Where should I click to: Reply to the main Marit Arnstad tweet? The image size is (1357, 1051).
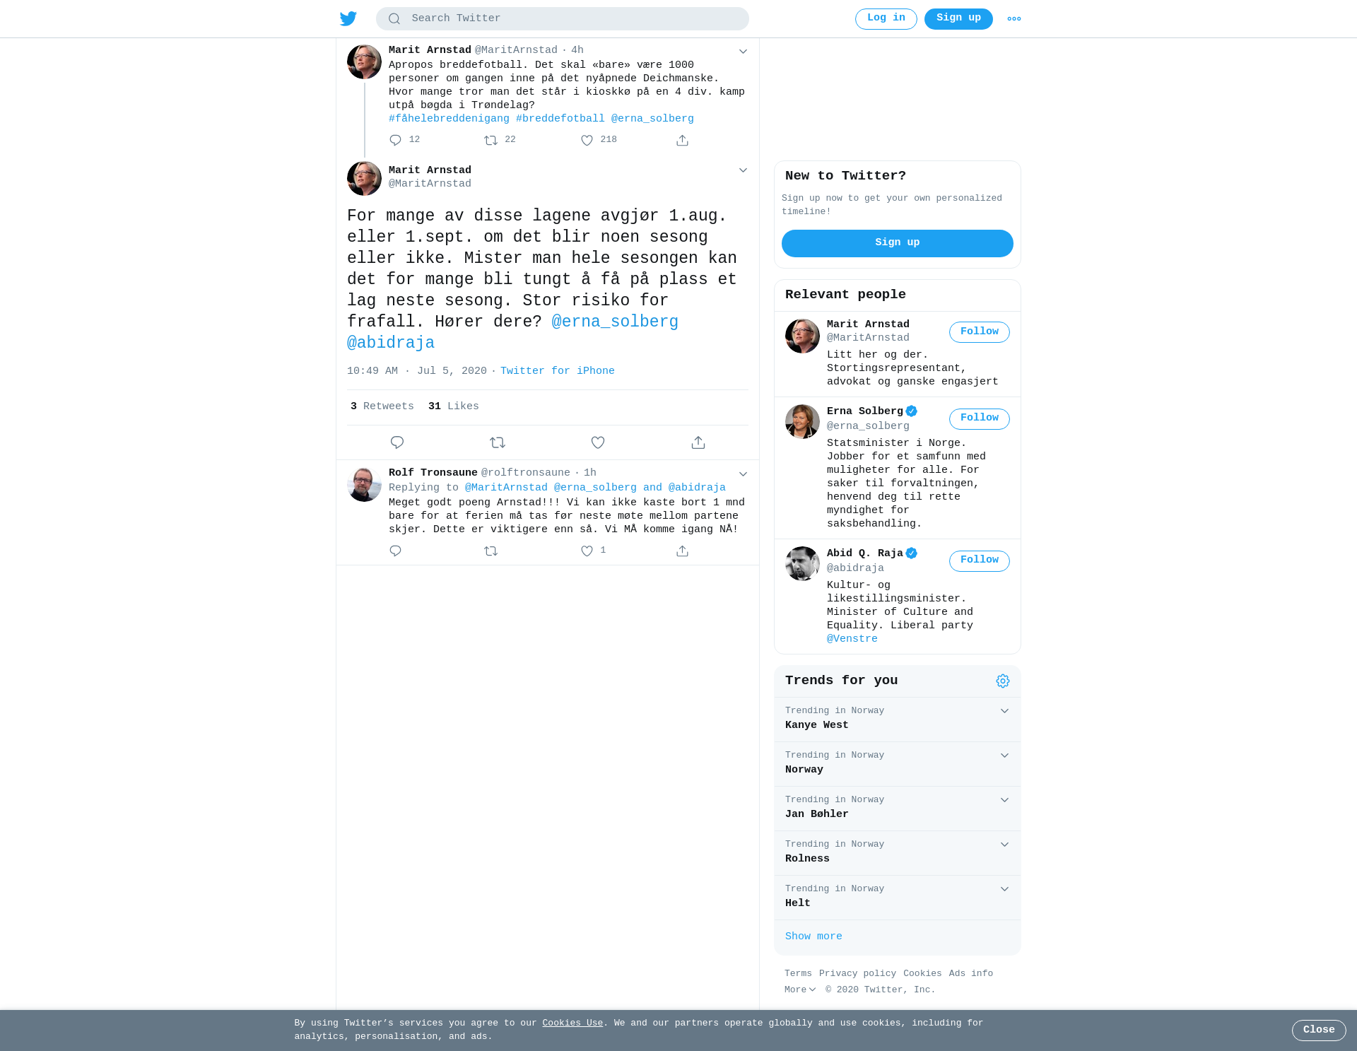[397, 442]
